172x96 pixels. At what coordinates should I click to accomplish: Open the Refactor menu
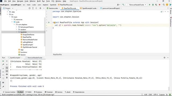pos(33,1)
